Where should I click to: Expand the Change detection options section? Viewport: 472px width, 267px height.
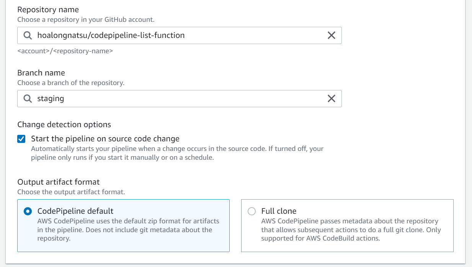[x=64, y=124]
